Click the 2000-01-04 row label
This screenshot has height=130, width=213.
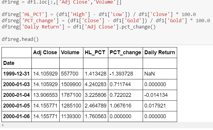pyautogui.click(x=16, y=95)
